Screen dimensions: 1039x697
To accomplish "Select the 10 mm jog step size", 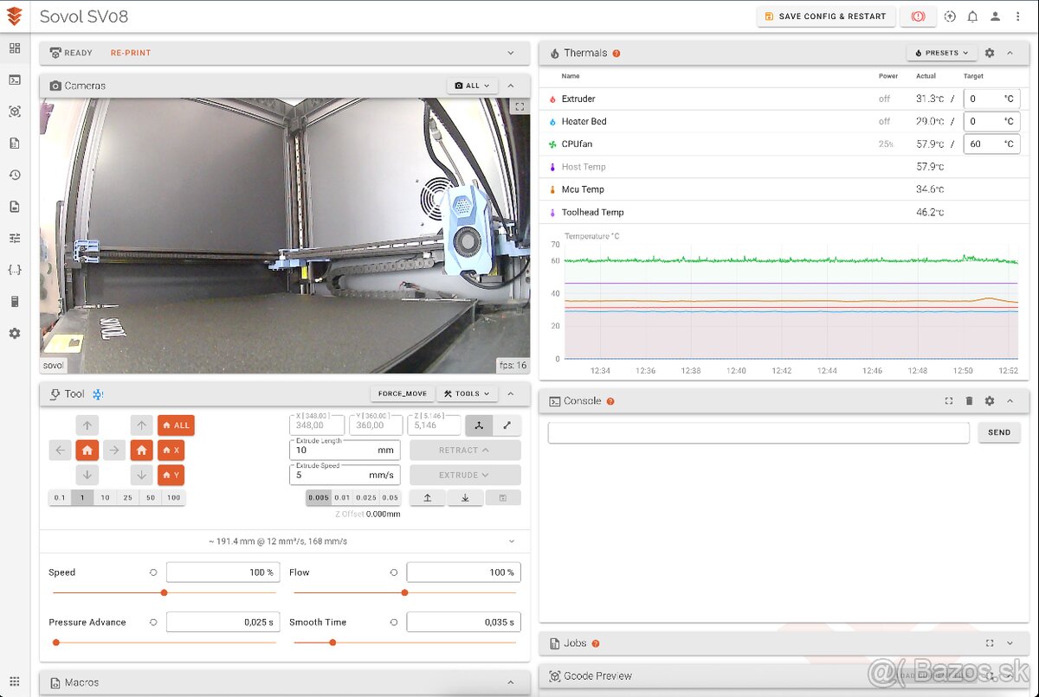I will click(x=105, y=498).
